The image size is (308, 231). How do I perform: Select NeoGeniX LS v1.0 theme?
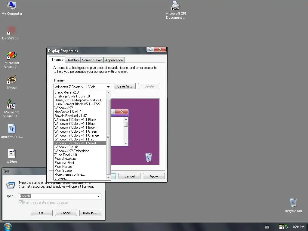click(x=80, y=112)
